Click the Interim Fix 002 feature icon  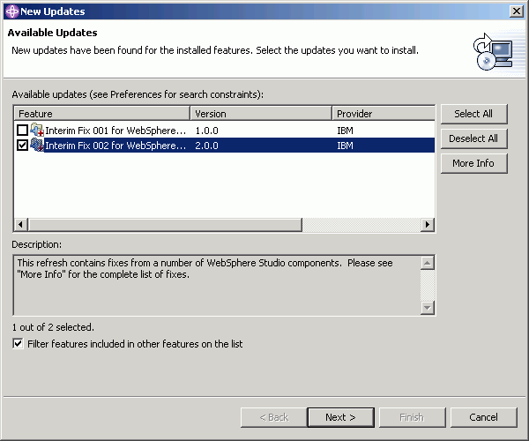37,145
